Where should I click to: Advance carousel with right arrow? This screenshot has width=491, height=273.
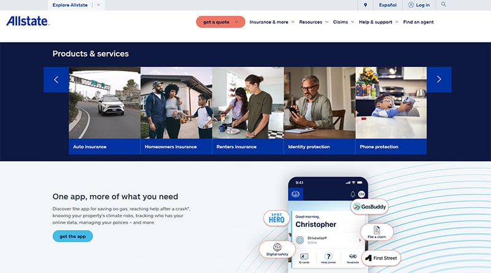[439, 79]
